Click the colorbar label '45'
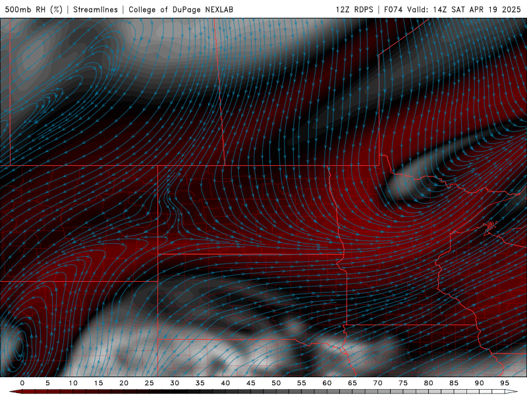The width and height of the screenshot is (527, 395). click(251, 383)
